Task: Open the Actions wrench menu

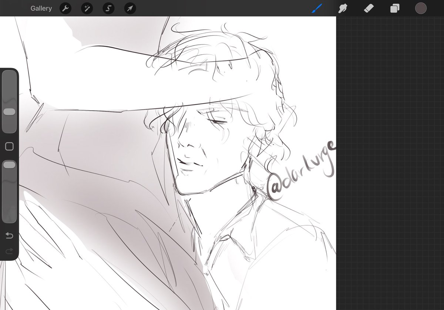Action: pos(65,8)
